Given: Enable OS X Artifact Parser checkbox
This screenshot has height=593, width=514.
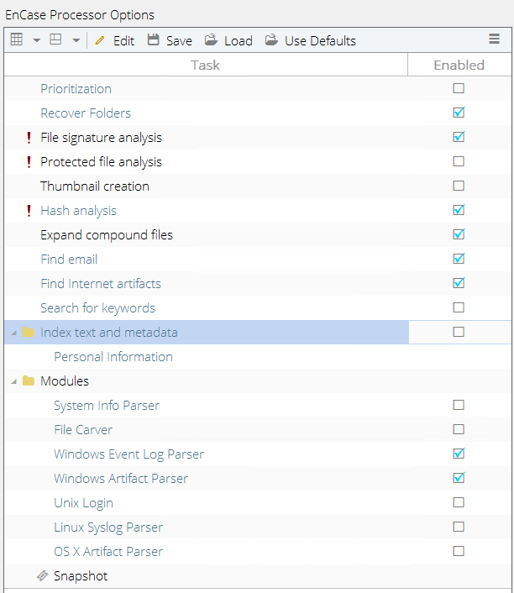Looking at the screenshot, I should [x=459, y=551].
